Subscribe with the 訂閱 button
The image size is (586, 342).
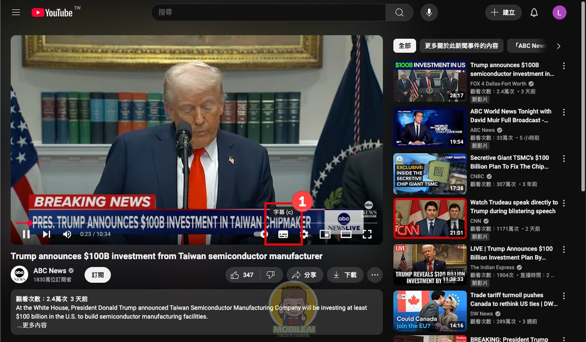[98, 275]
